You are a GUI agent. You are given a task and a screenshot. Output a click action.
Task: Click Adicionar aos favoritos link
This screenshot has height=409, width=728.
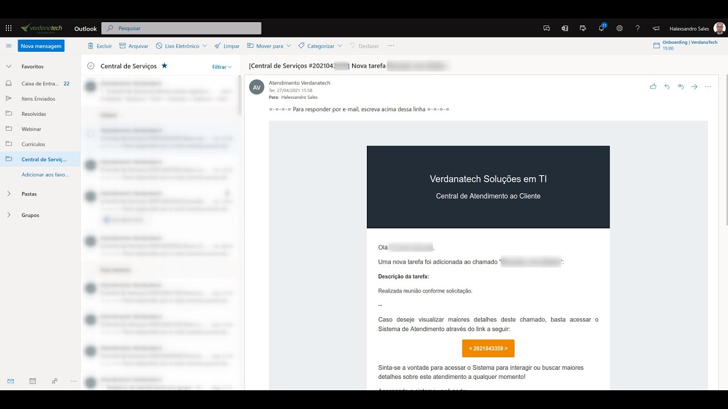pyautogui.click(x=45, y=174)
